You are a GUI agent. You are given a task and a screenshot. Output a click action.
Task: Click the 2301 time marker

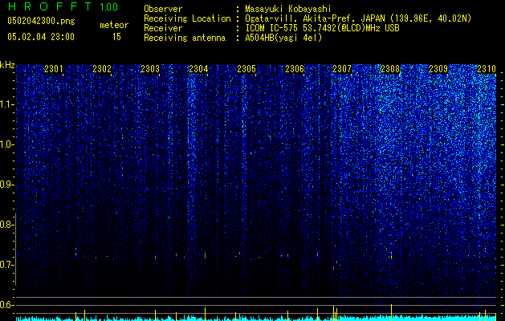point(54,69)
